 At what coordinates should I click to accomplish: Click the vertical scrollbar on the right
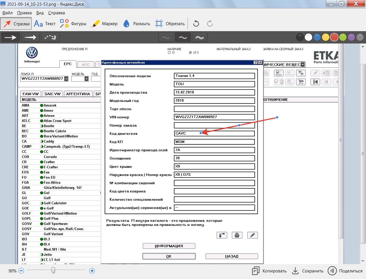tap(363, 153)
